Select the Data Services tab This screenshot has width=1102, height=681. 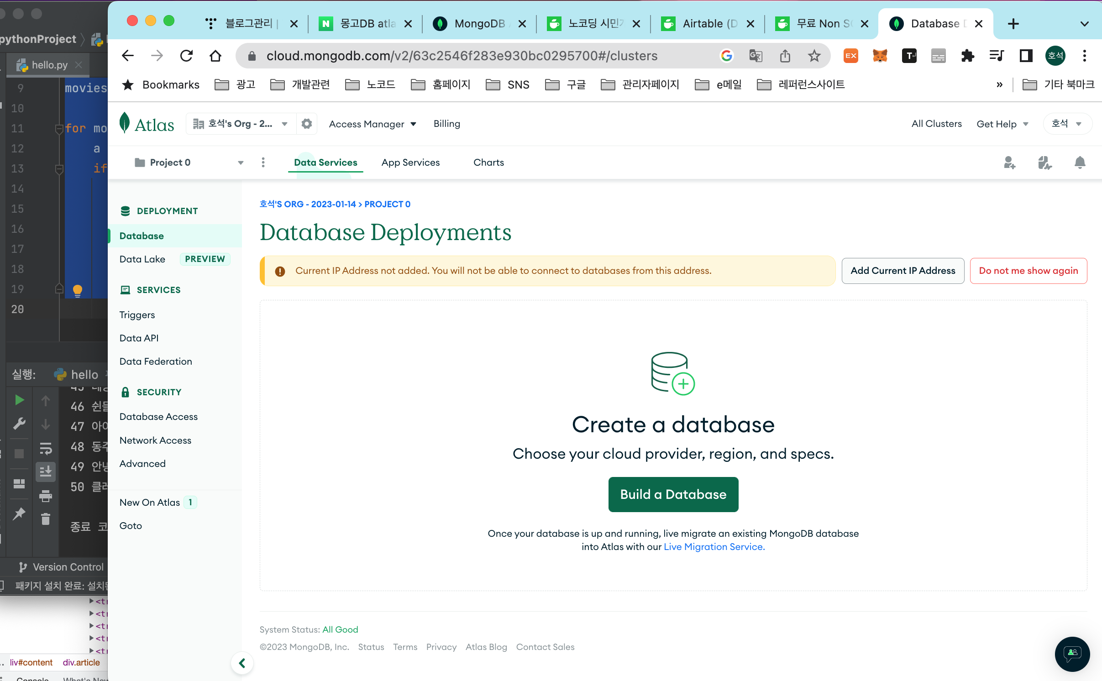tap(325, 162)
